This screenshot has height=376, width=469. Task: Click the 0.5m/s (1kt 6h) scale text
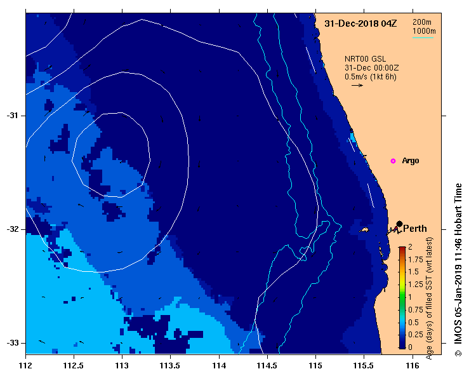(370, 77)
